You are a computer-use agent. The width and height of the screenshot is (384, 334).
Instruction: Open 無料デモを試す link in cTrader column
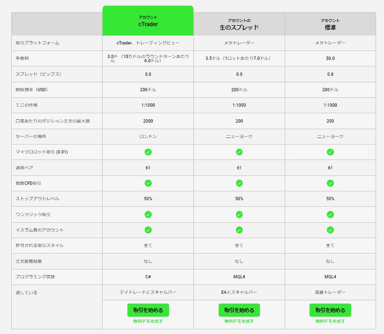[x=148, y=321]
